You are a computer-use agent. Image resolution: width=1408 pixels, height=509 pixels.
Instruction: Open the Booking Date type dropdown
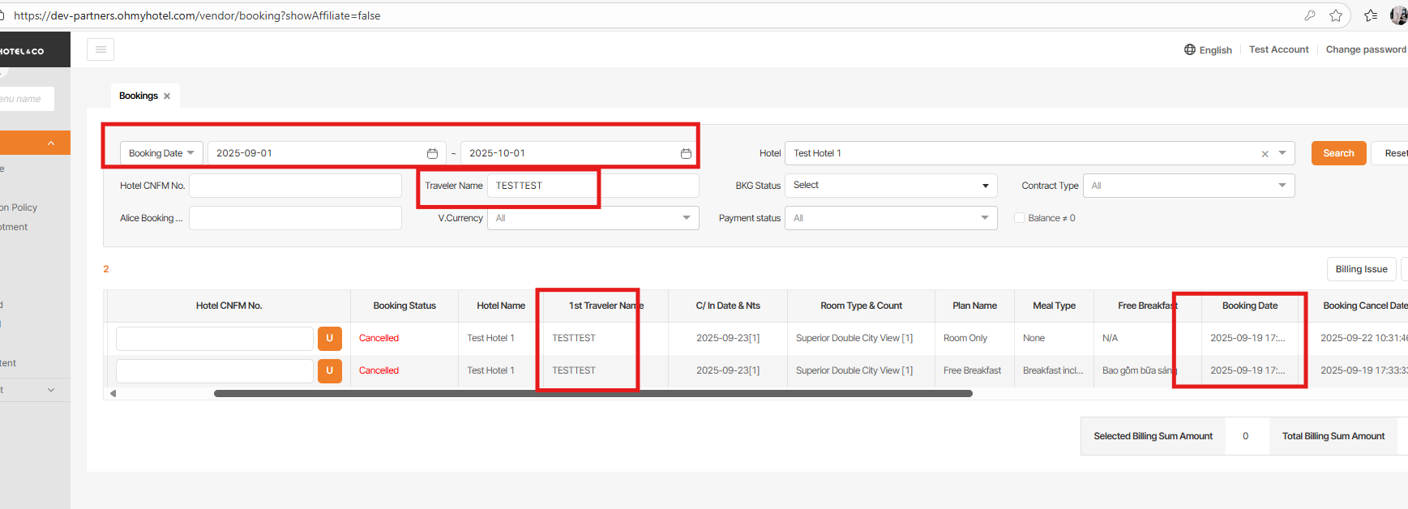[x=161, y=153]
